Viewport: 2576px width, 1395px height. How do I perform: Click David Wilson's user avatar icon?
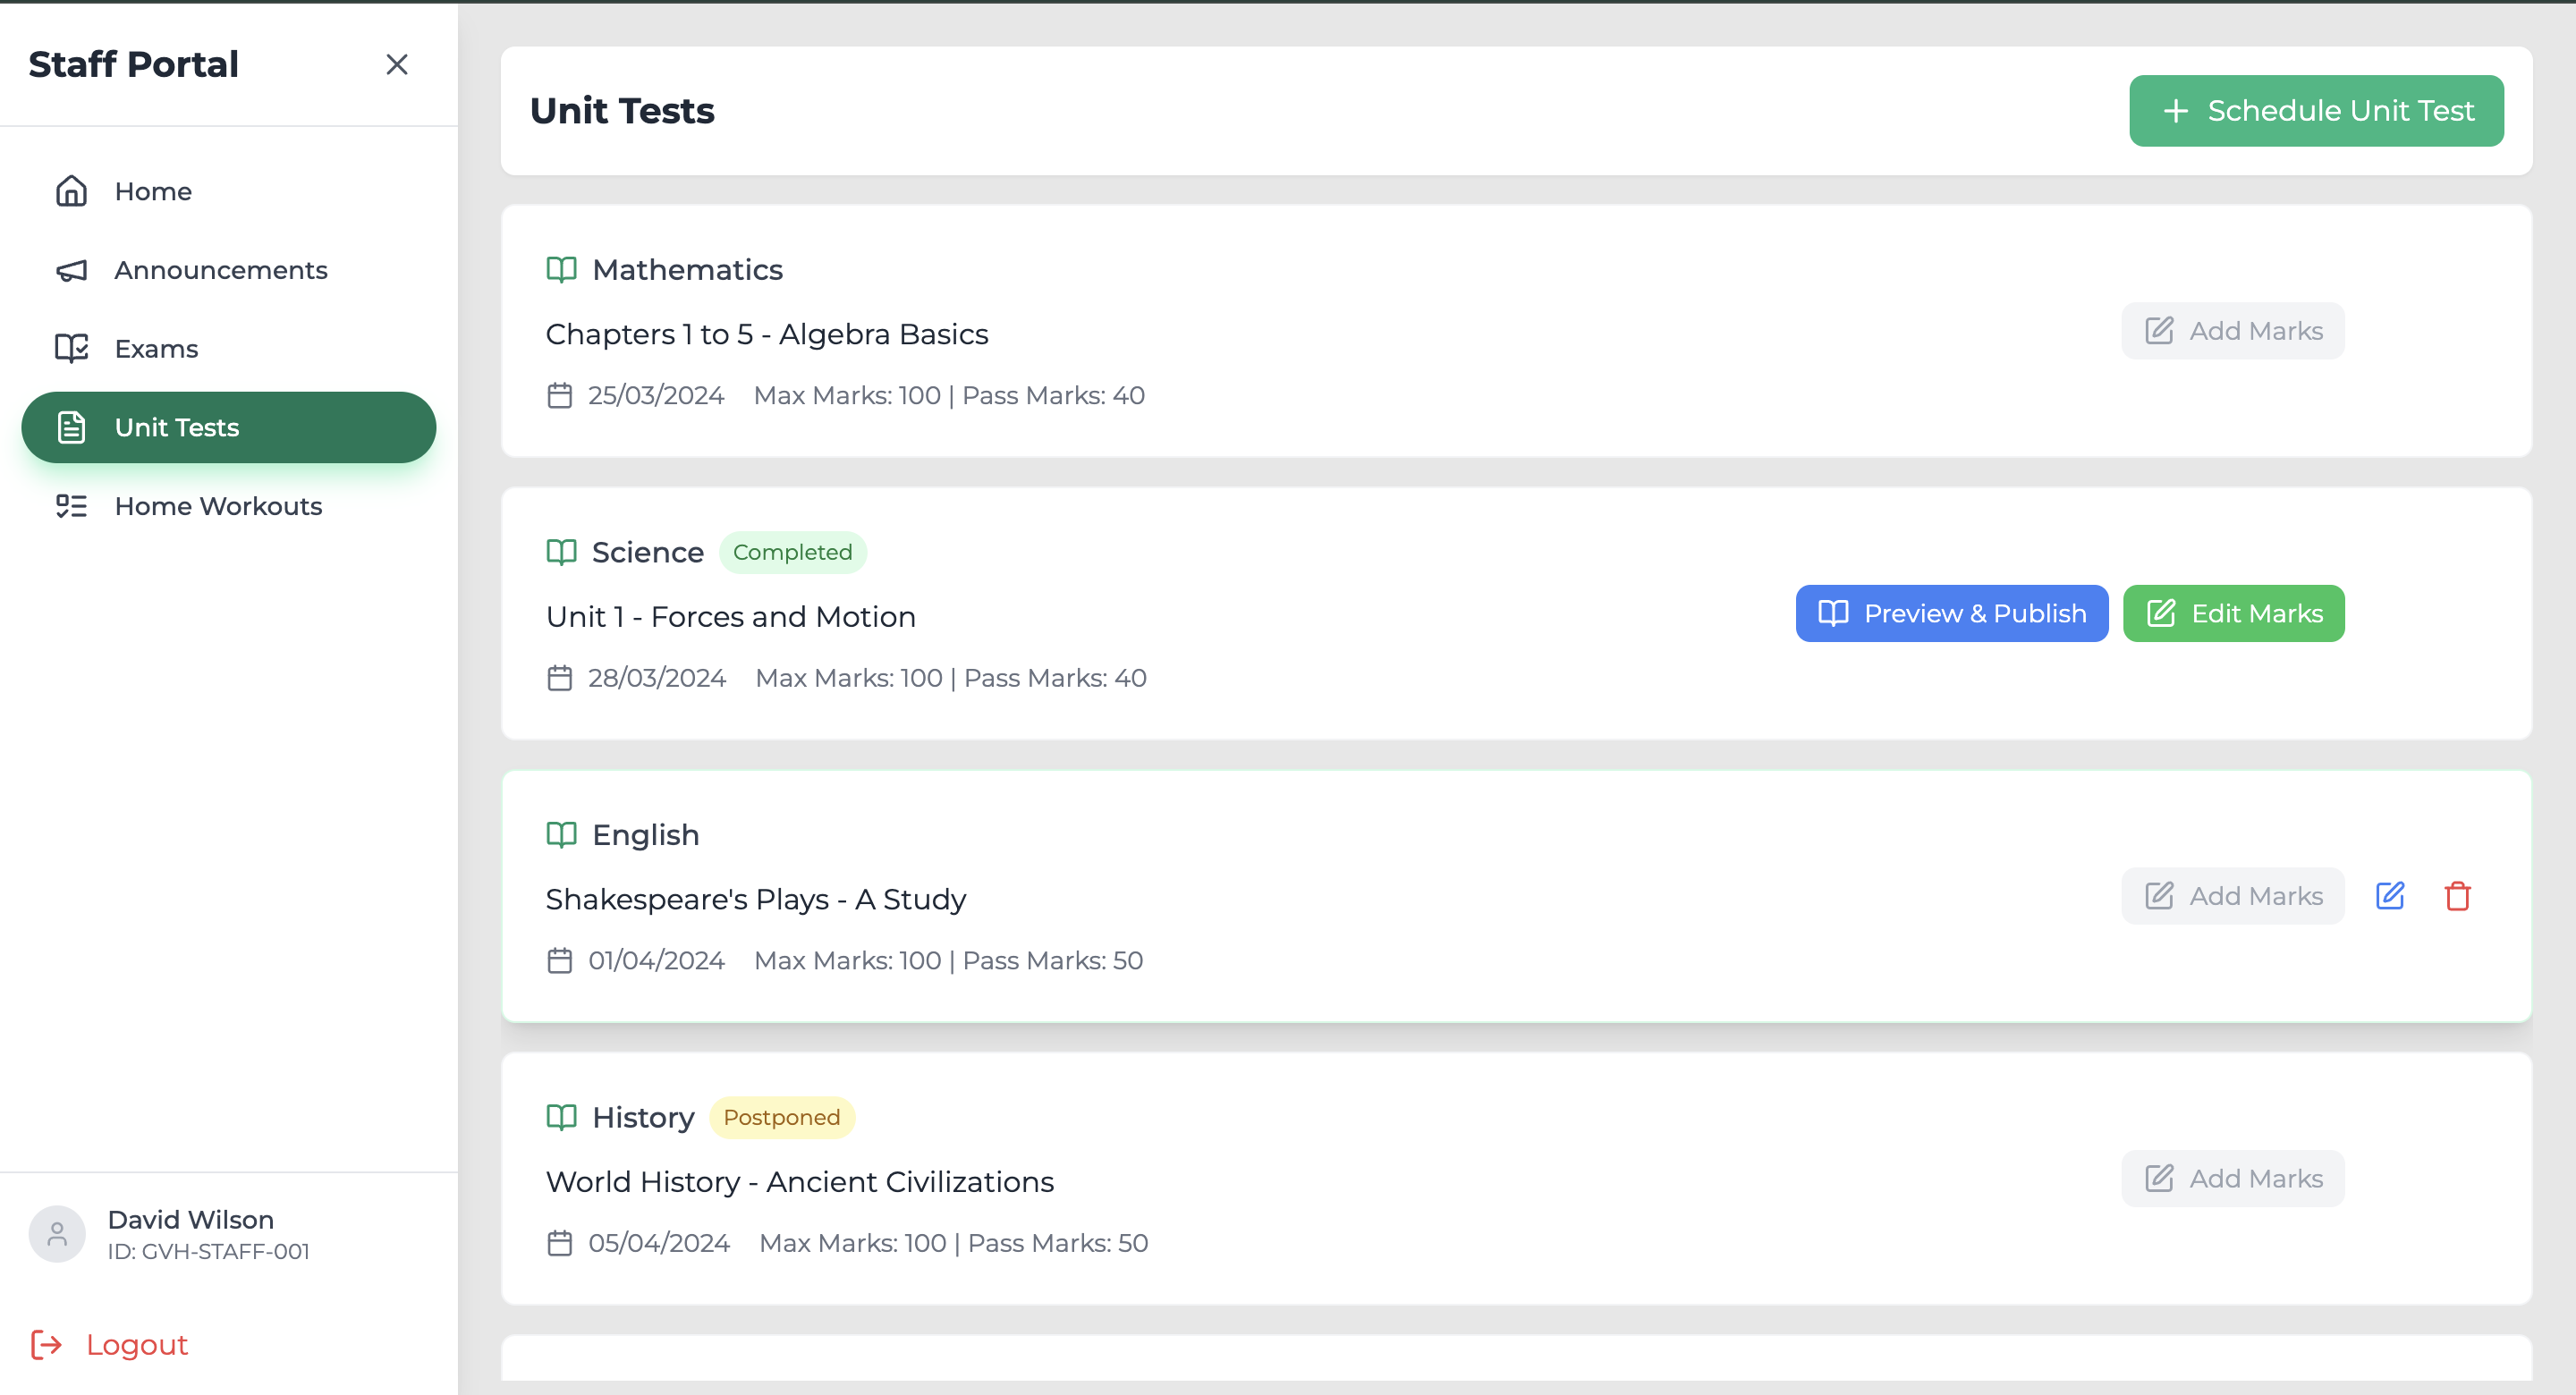[x=57, y=1234]
